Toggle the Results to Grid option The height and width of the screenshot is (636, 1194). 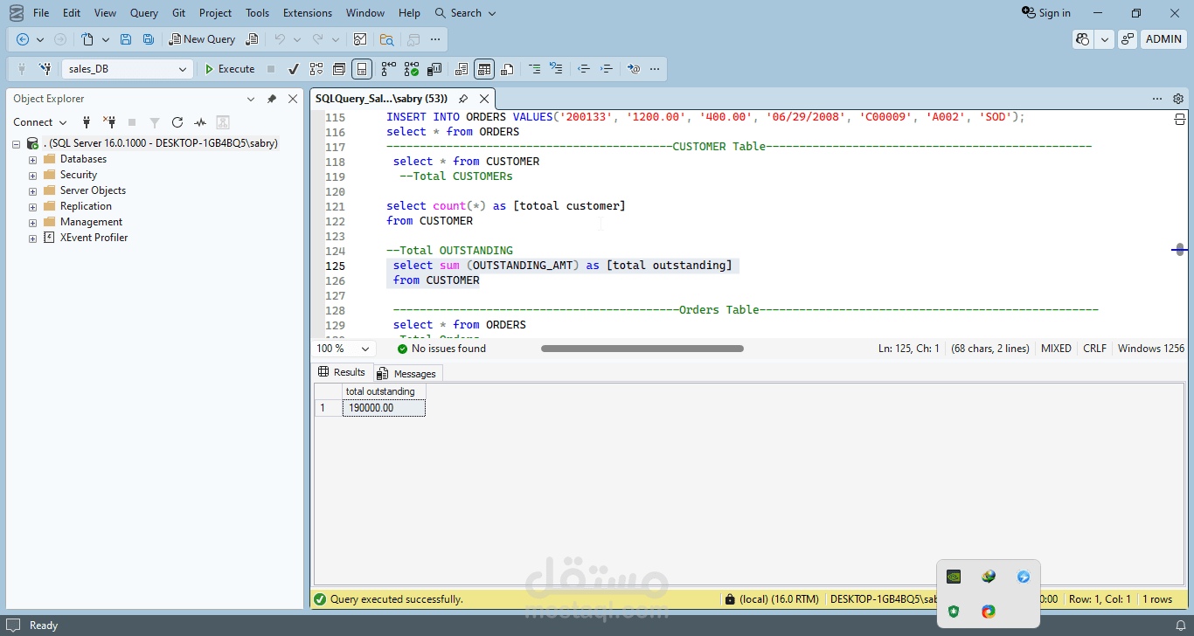point(484,69)
